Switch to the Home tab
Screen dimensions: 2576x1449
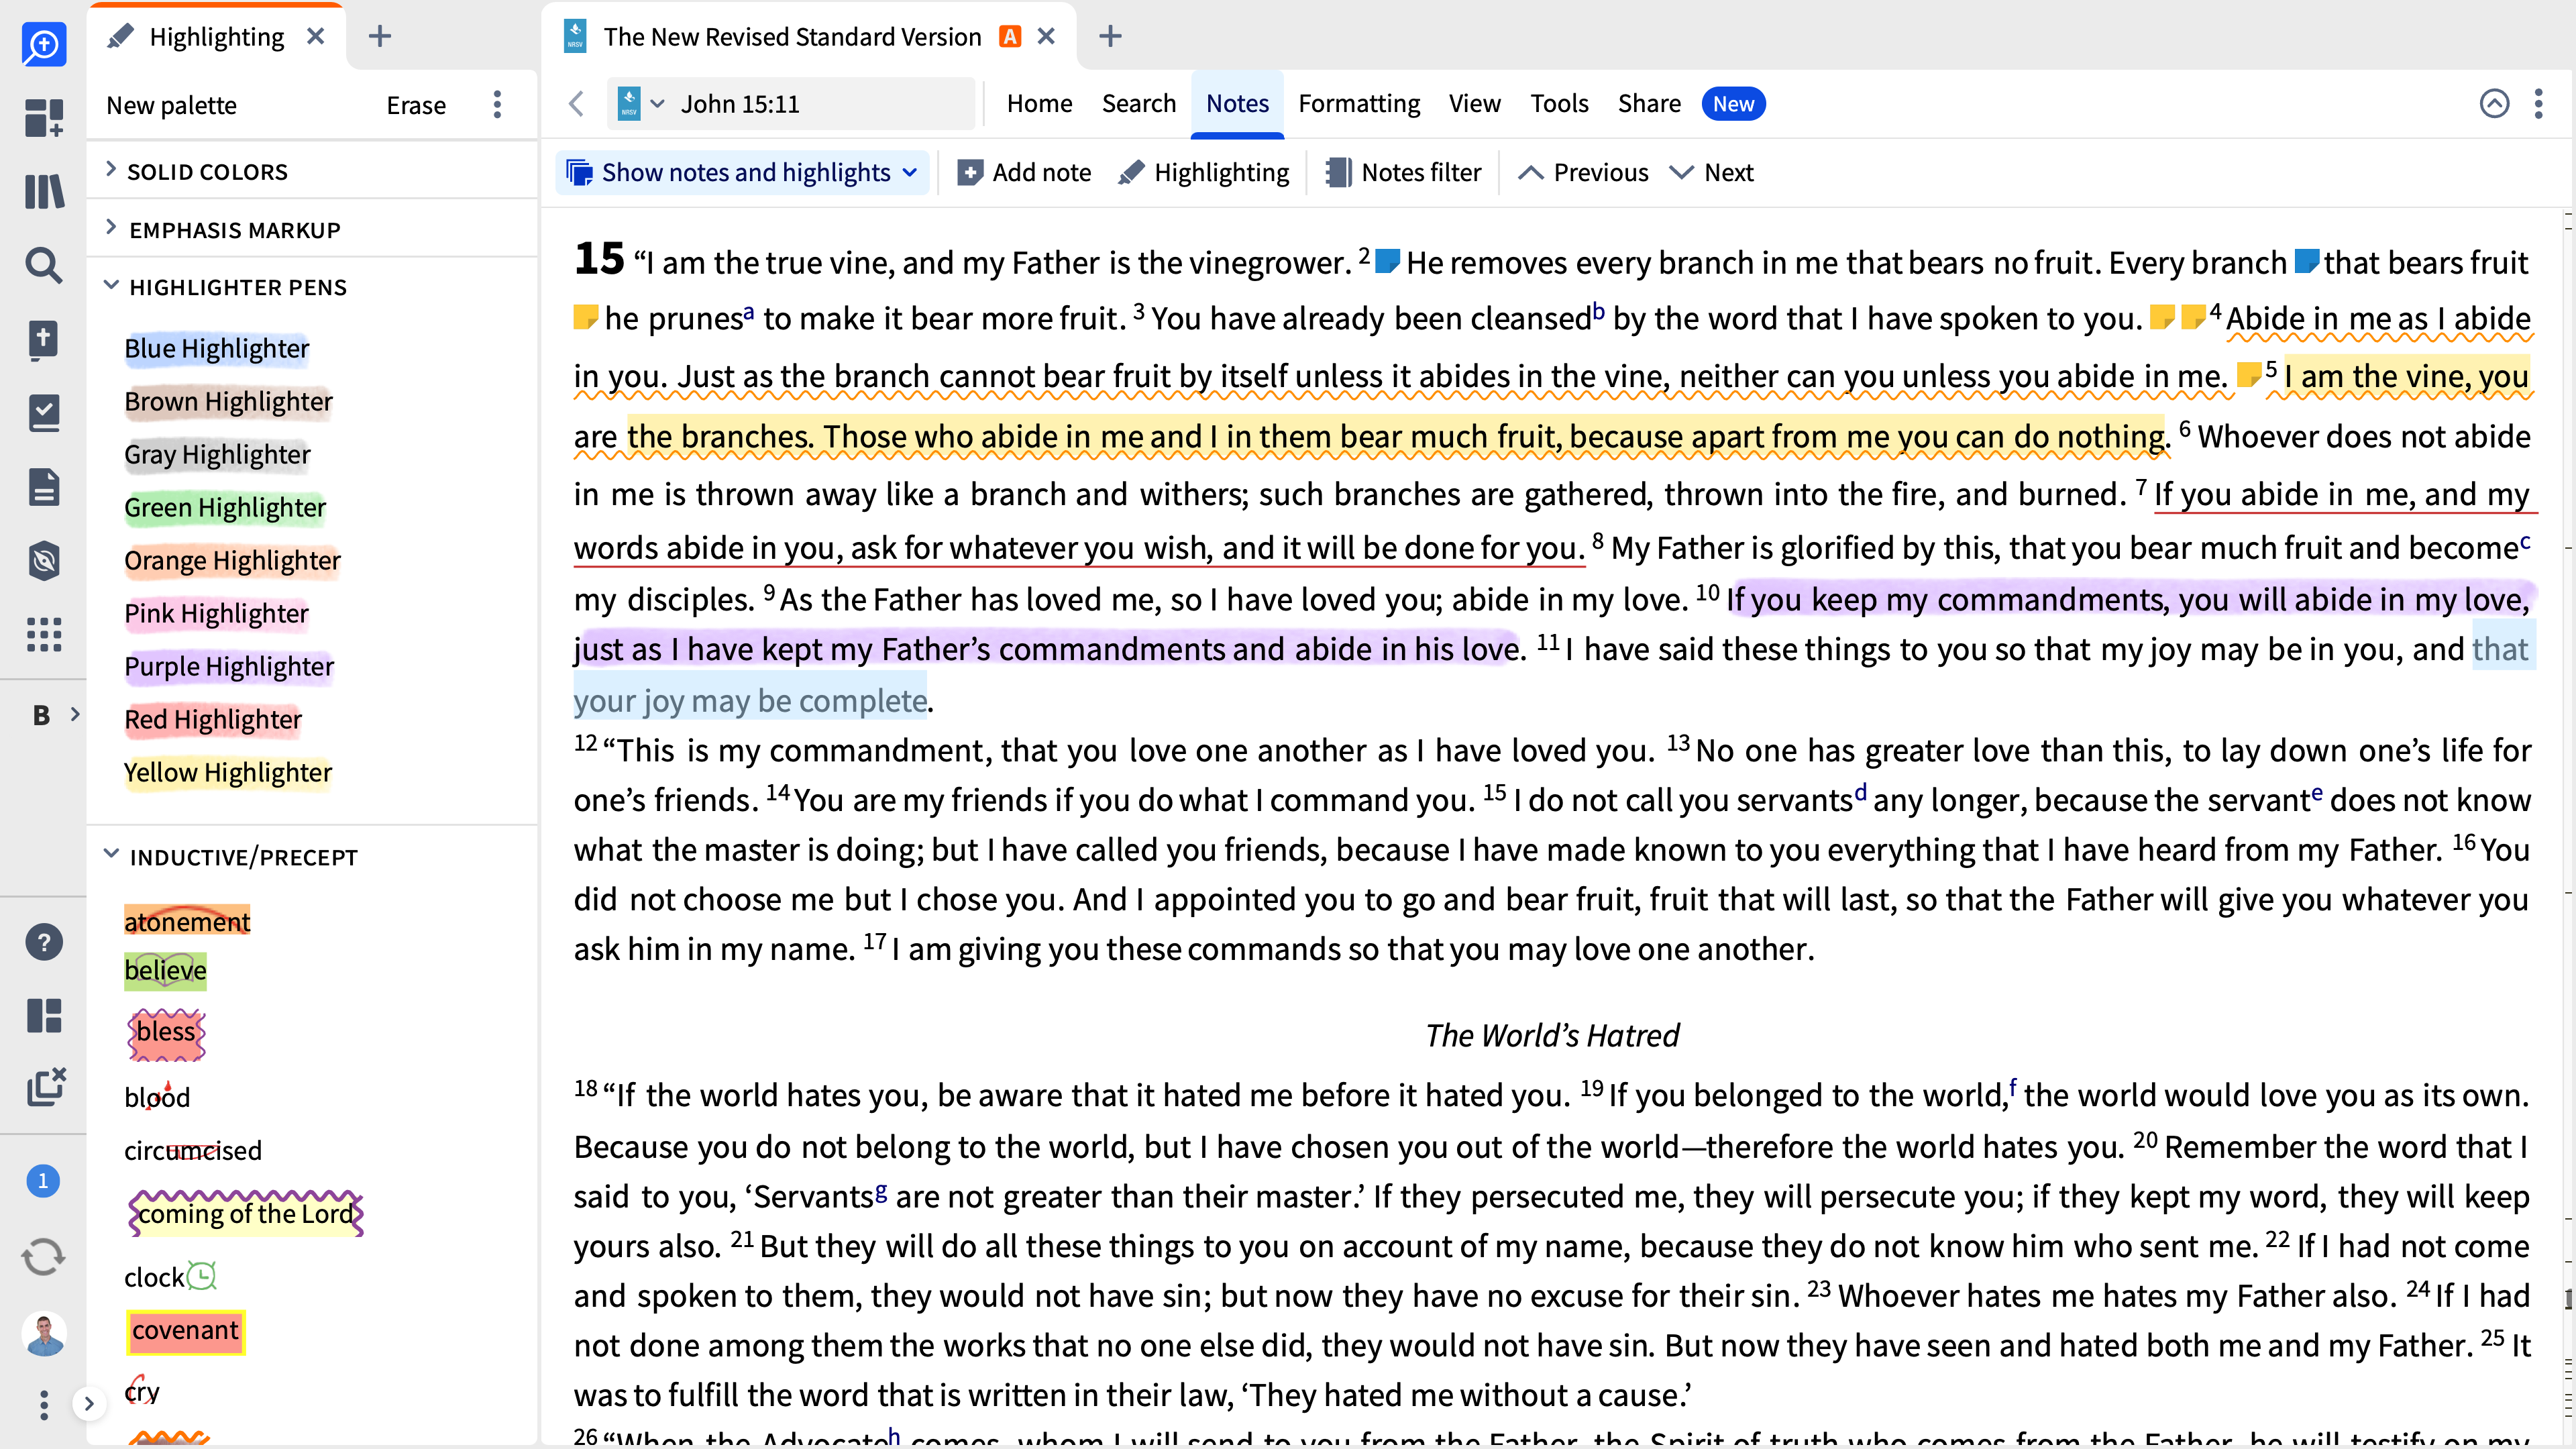tap(1039, 103)
